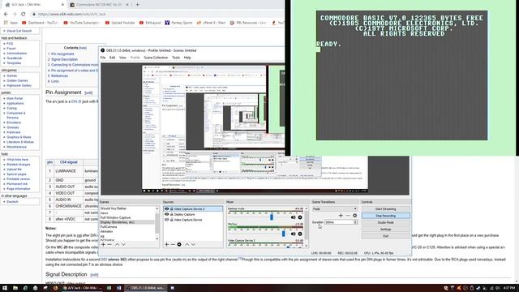Open Pin Assignment contents link
The height and width of the screenshot is (292, 519).
[x=62, y=54]
